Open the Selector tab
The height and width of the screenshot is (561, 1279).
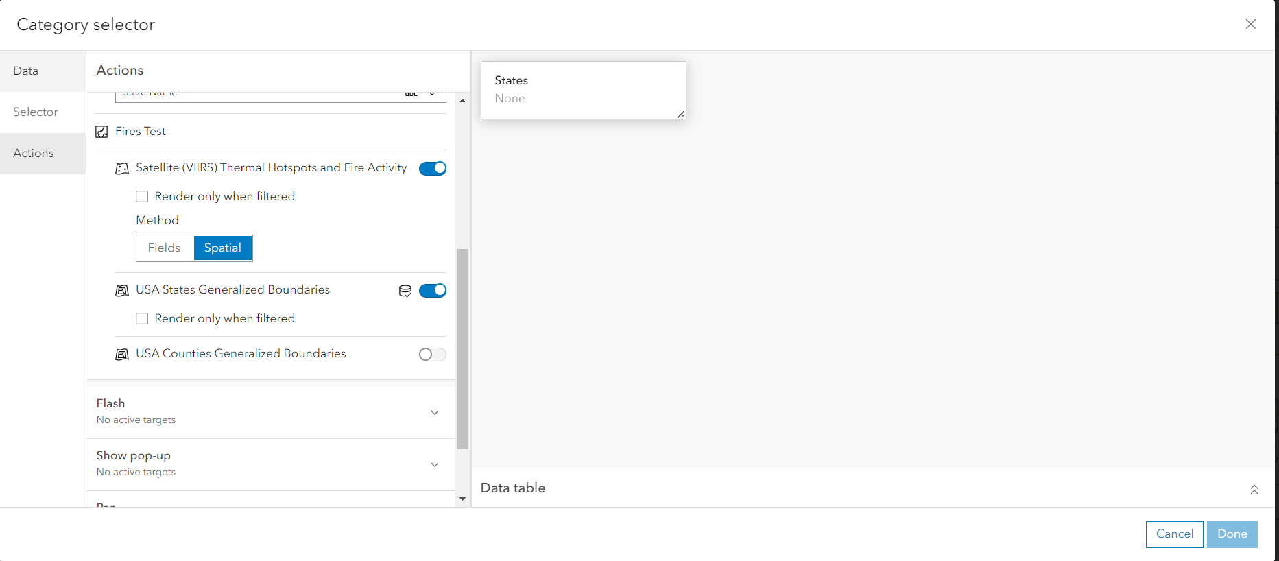(x=36, y=112)
